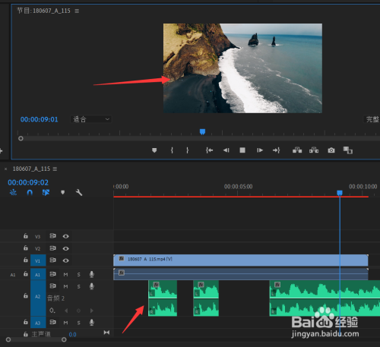
Task: Click master track output channel icon
Action: coord(106,333)
